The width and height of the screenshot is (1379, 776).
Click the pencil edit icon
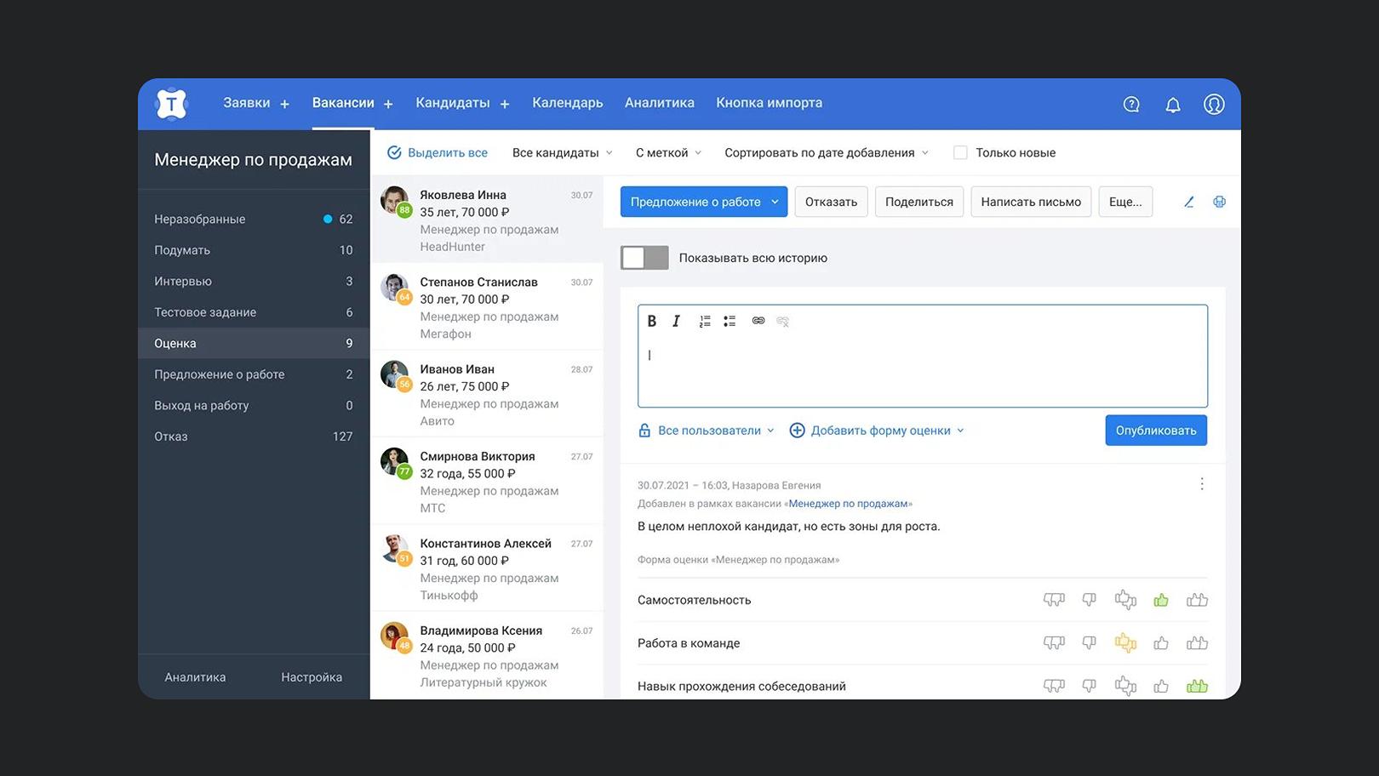1189,202
